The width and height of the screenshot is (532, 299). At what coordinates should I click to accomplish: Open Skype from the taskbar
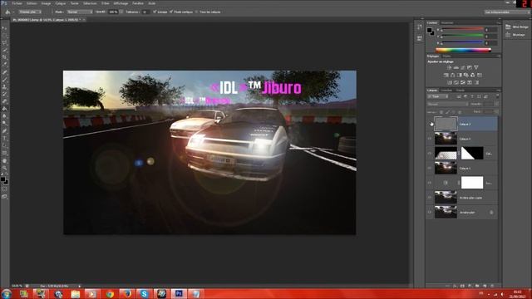click(144, 293)
